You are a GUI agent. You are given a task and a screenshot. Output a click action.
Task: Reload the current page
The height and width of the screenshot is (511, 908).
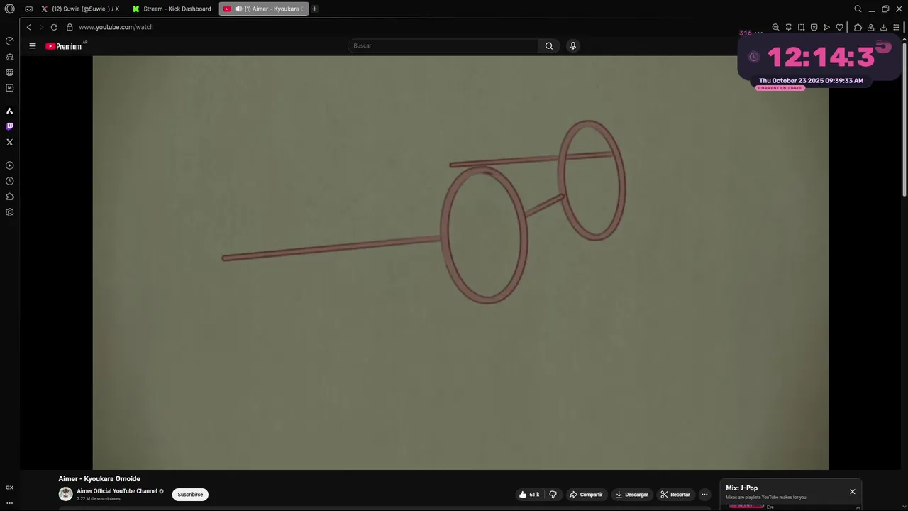[54, 27]
